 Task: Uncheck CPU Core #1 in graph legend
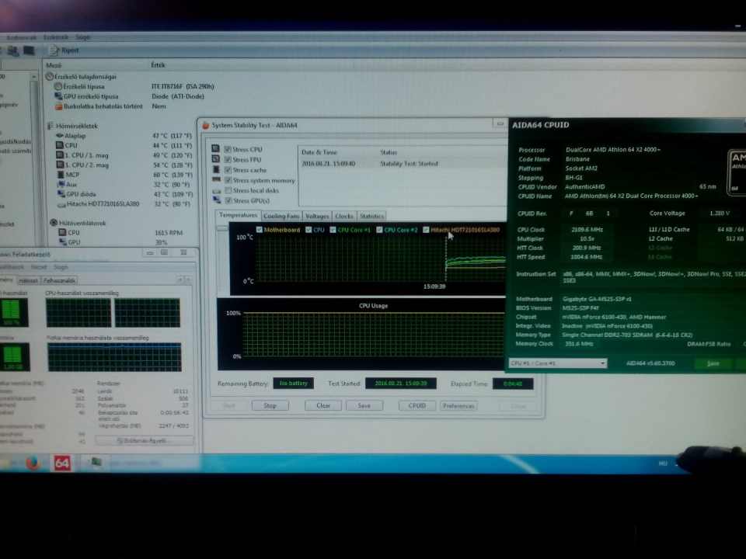coord(333,230)
